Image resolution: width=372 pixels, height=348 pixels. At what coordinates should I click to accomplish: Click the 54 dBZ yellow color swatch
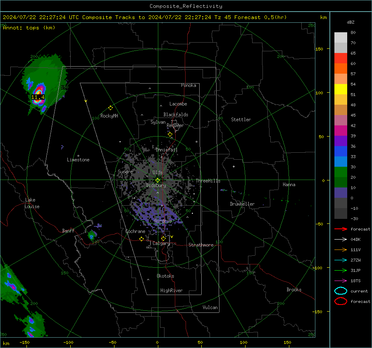(x=341, y=89)
